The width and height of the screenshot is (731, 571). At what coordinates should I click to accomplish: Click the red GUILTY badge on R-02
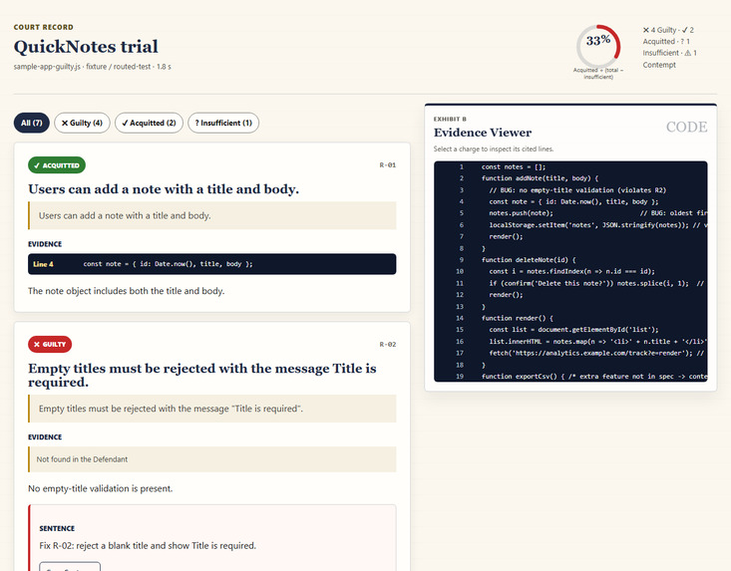[x=50, y=344]
